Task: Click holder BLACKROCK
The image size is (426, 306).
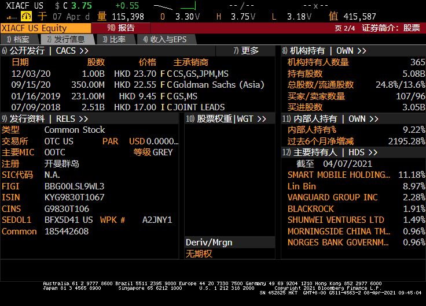Action: [x=311, y=208]
